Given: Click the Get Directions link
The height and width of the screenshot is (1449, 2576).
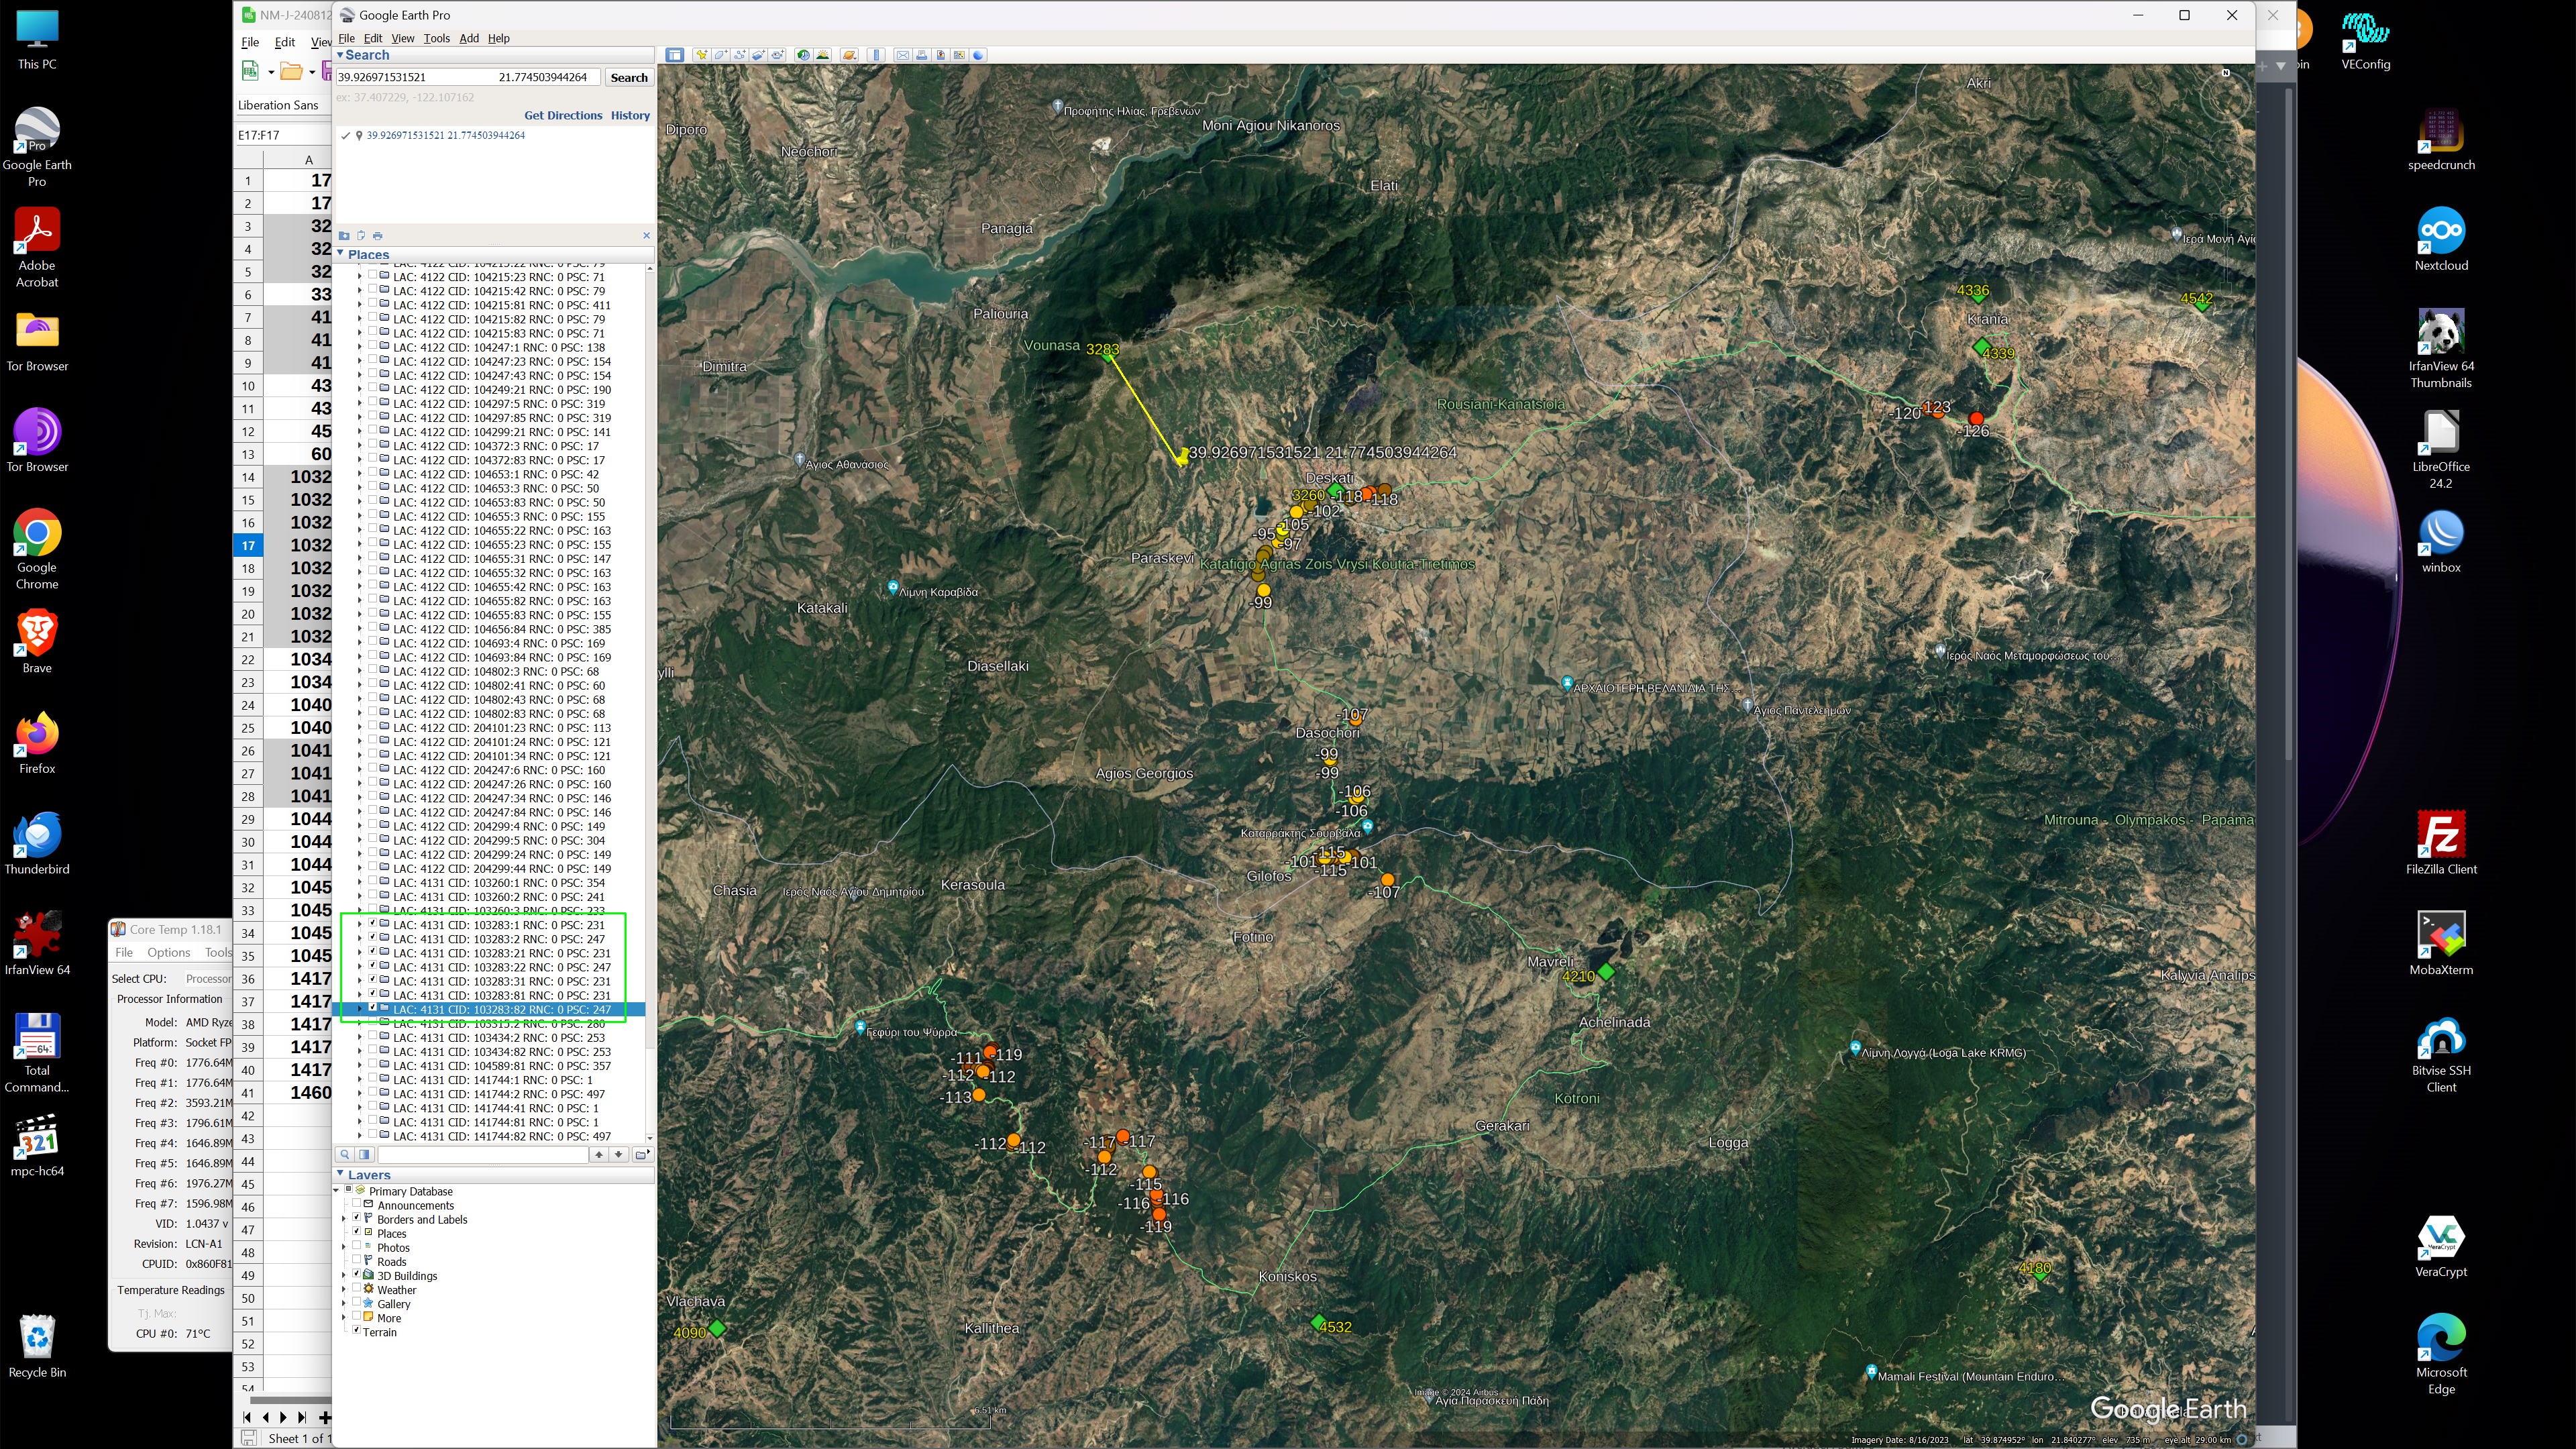Looking at the screenshot, I should tap(563, 115).
